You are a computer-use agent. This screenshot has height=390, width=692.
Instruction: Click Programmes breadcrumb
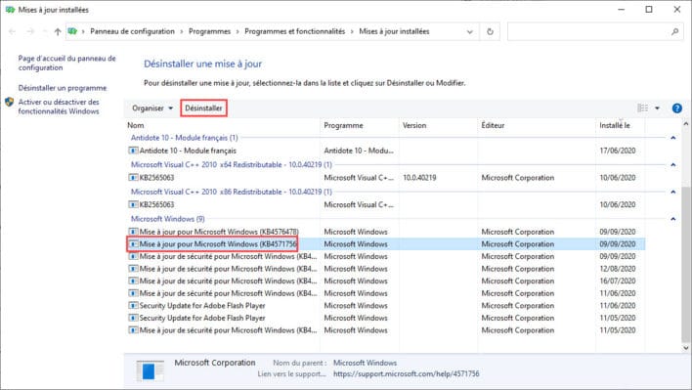(209, 31)
